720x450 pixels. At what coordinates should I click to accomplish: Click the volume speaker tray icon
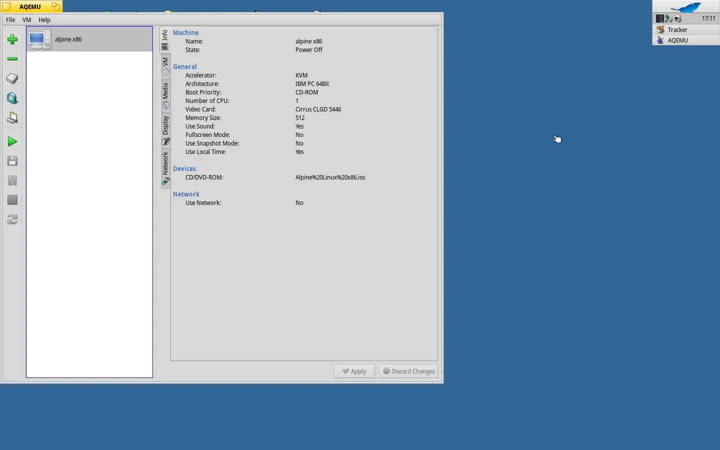[x=678, y=18]
